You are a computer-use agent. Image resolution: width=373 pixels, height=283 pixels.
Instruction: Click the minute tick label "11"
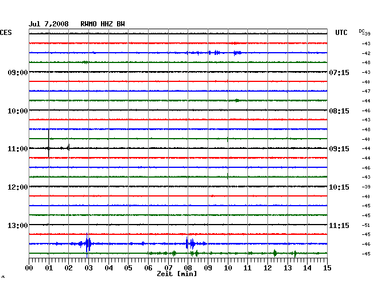pyautogui.click(x=247, y=268)
